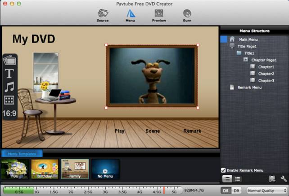Click the Title Page1 monitor icon

pyautogui.click(x=232, y=46)
